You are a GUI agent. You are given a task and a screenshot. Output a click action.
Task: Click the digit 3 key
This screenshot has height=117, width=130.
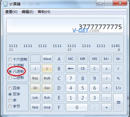coord(95,98)
